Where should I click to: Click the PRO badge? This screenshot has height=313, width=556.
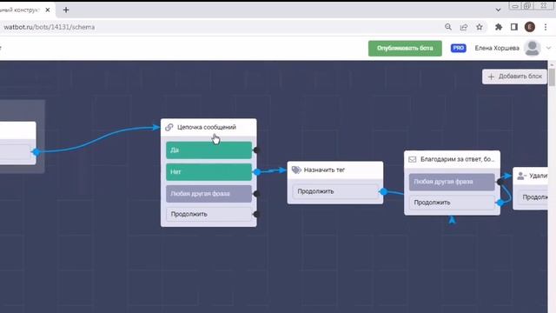coord(458,48)
